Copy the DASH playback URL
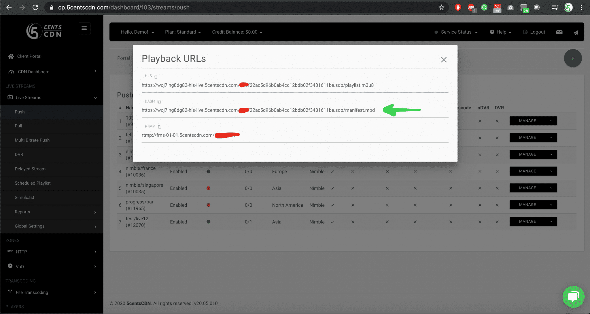The image size is (590, 314). click(159, 102)
